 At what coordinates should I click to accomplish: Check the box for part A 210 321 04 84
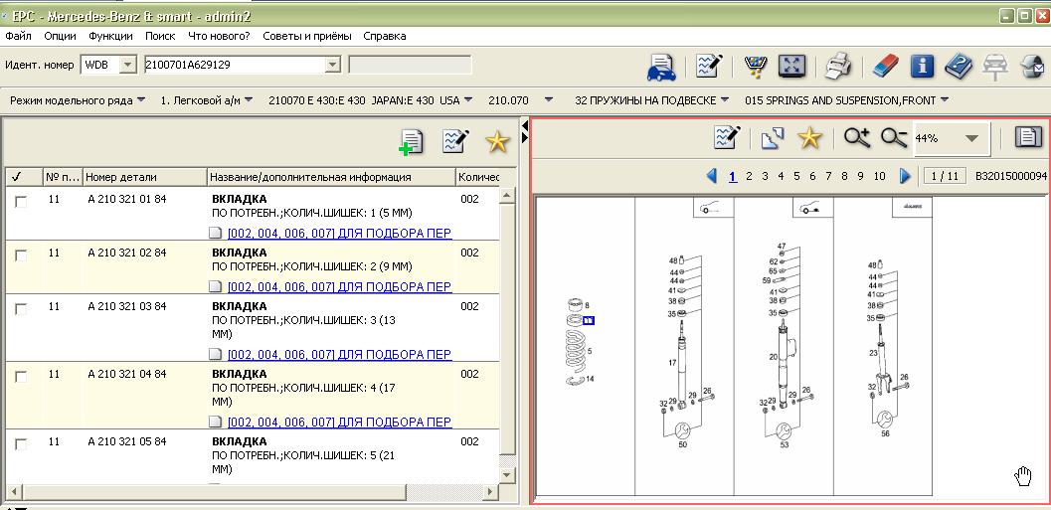pyautogui.click(x=22, y=376)
